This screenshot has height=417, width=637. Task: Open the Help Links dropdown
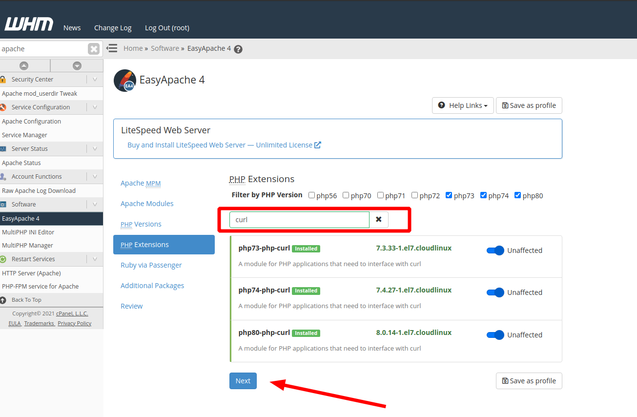463,105
